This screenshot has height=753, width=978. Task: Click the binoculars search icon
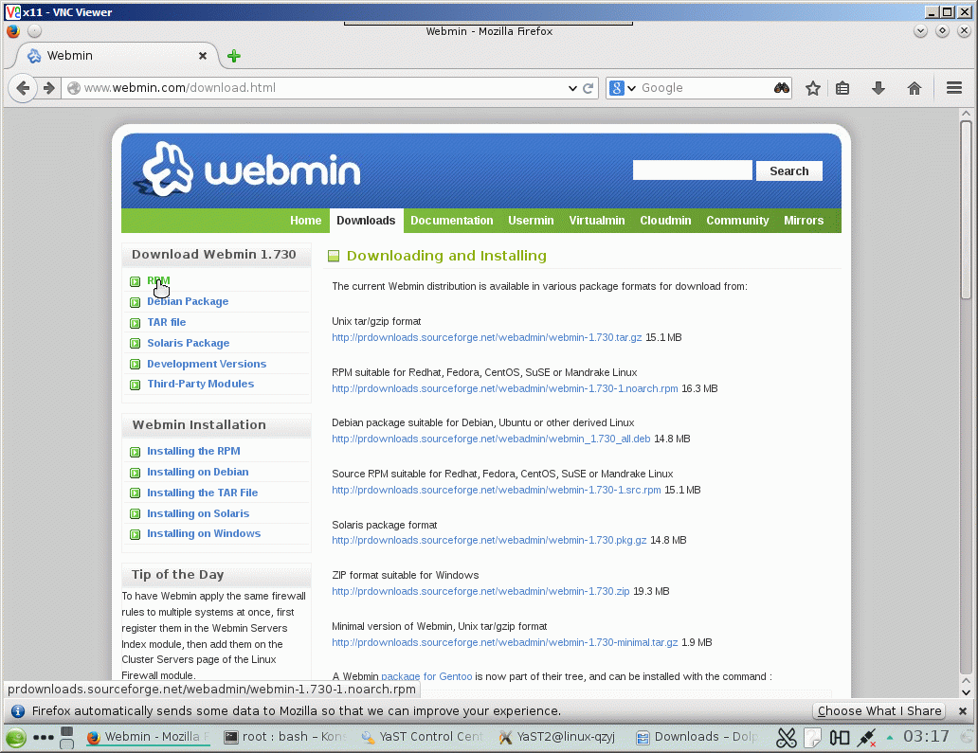[782, 88]
